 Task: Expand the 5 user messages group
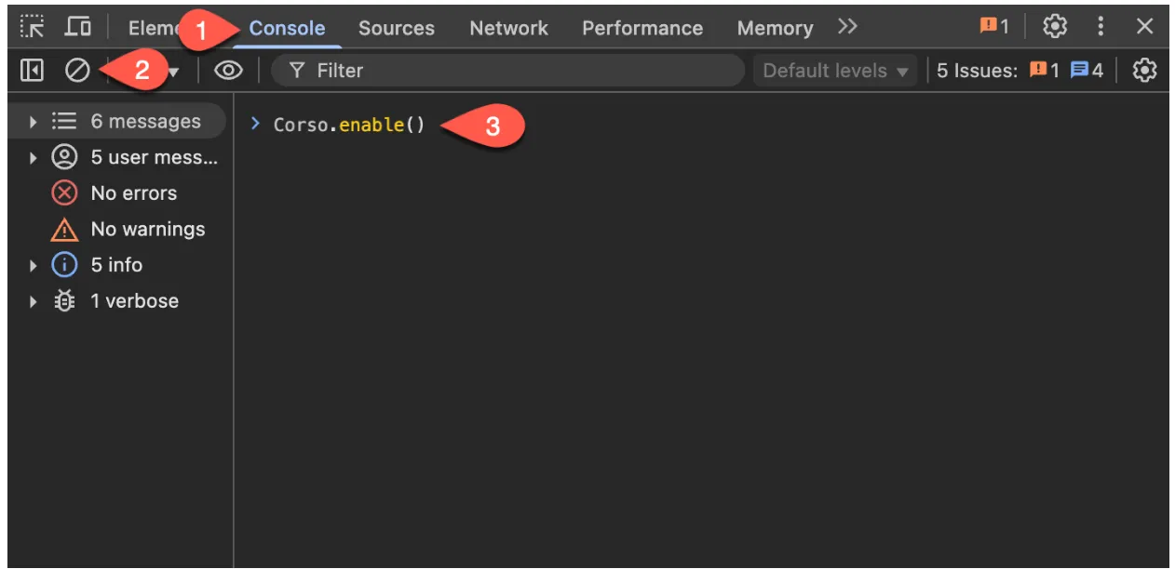(34, 157)
